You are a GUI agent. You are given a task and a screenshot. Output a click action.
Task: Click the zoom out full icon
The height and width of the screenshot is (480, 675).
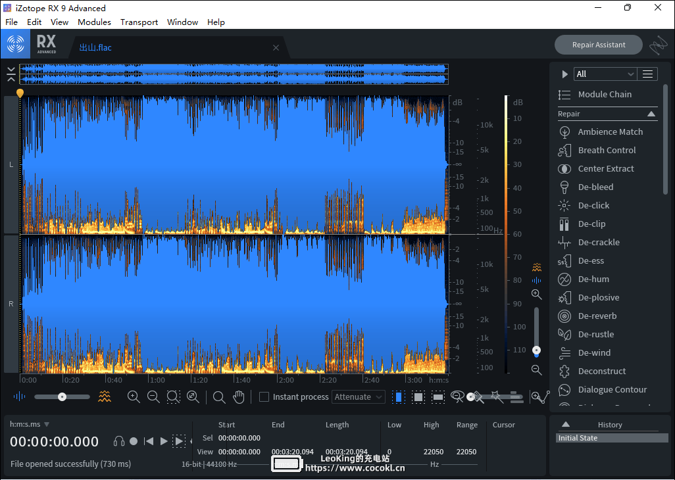click(193, 397)
